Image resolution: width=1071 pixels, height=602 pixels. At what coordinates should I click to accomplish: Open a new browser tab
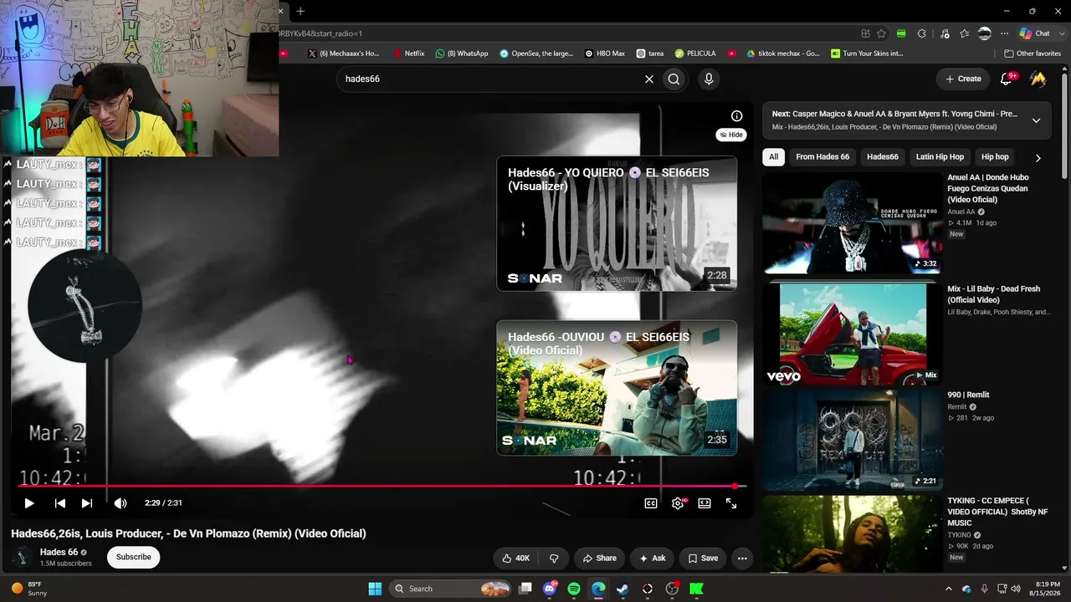click(x=300, y=11)
